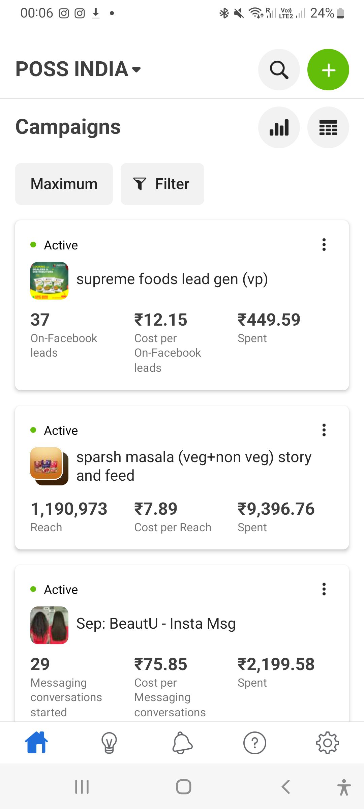The width and height of the screenshot is (364, 809).
Task: Open the Filter options
Action: [162, 184]
